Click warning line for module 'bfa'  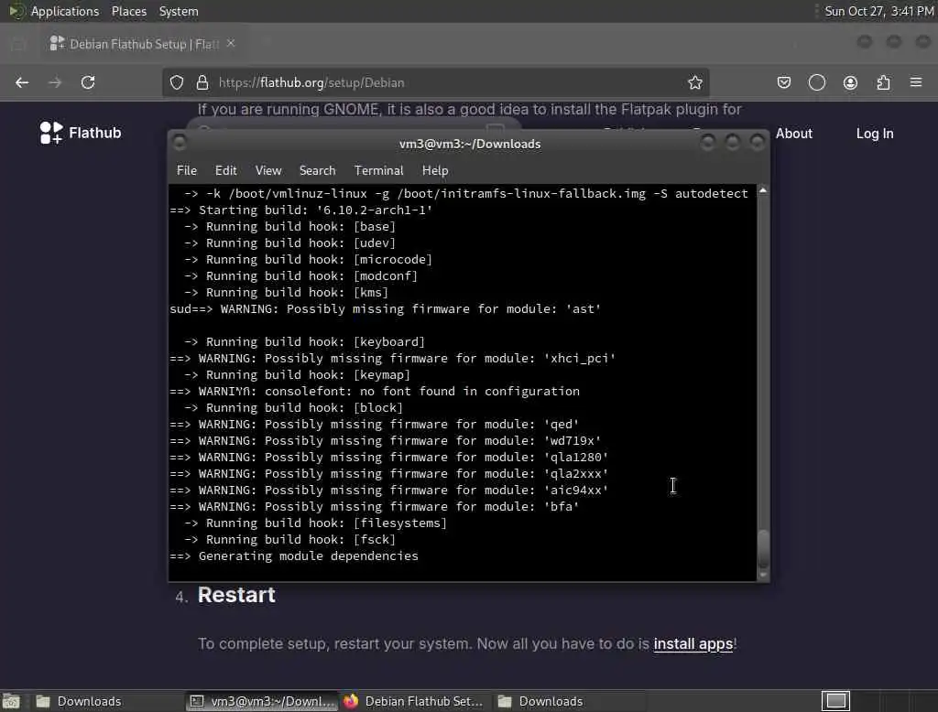tap(375, 506)
